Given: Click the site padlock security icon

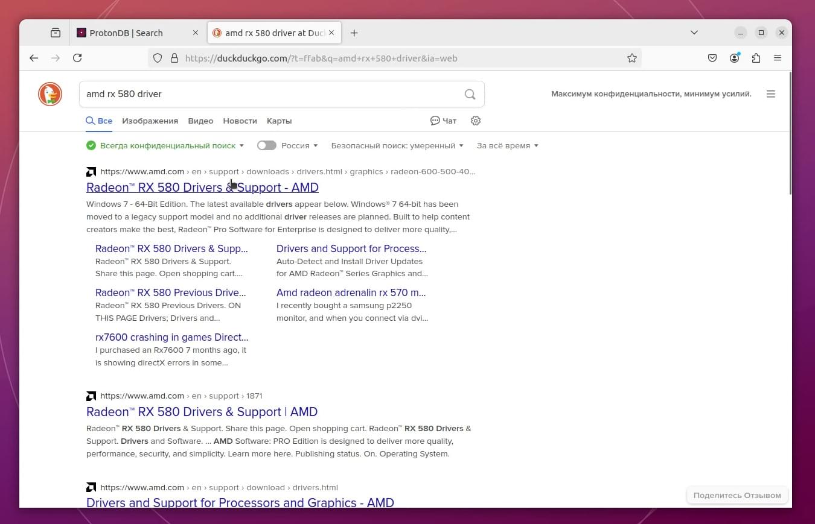Looking at the screenshot, I should tap(174, 58).
